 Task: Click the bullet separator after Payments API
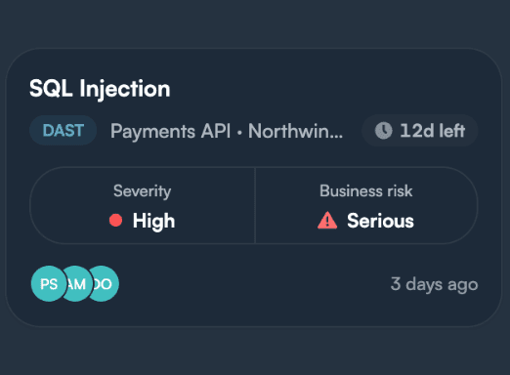pos(239,134)
